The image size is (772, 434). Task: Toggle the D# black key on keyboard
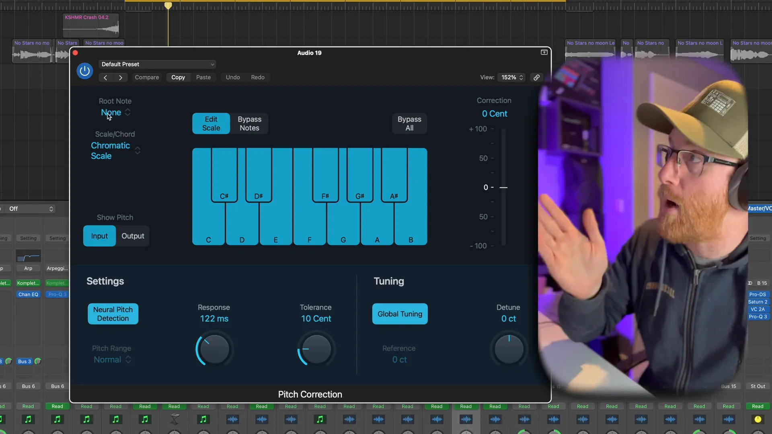259,175
